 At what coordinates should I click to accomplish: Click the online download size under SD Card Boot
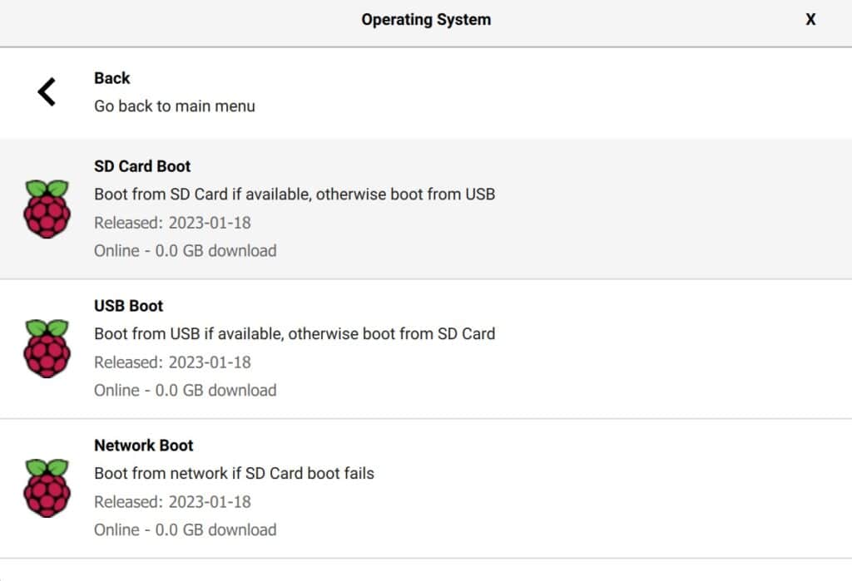[185, 251]
